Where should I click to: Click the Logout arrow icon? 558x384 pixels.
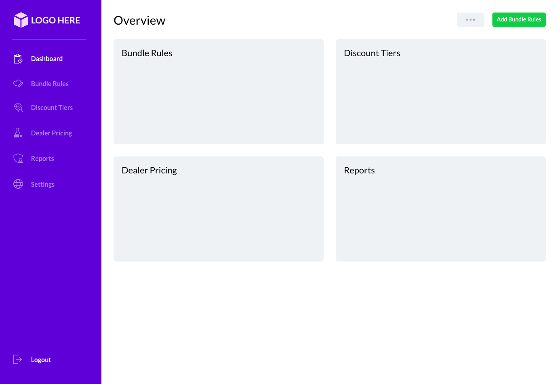pyautogui.click(x=18, y=359)
